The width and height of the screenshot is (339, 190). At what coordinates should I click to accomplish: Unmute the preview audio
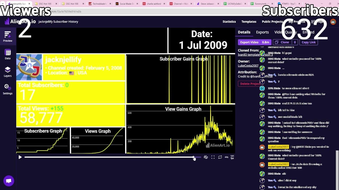tap(206, 157)
